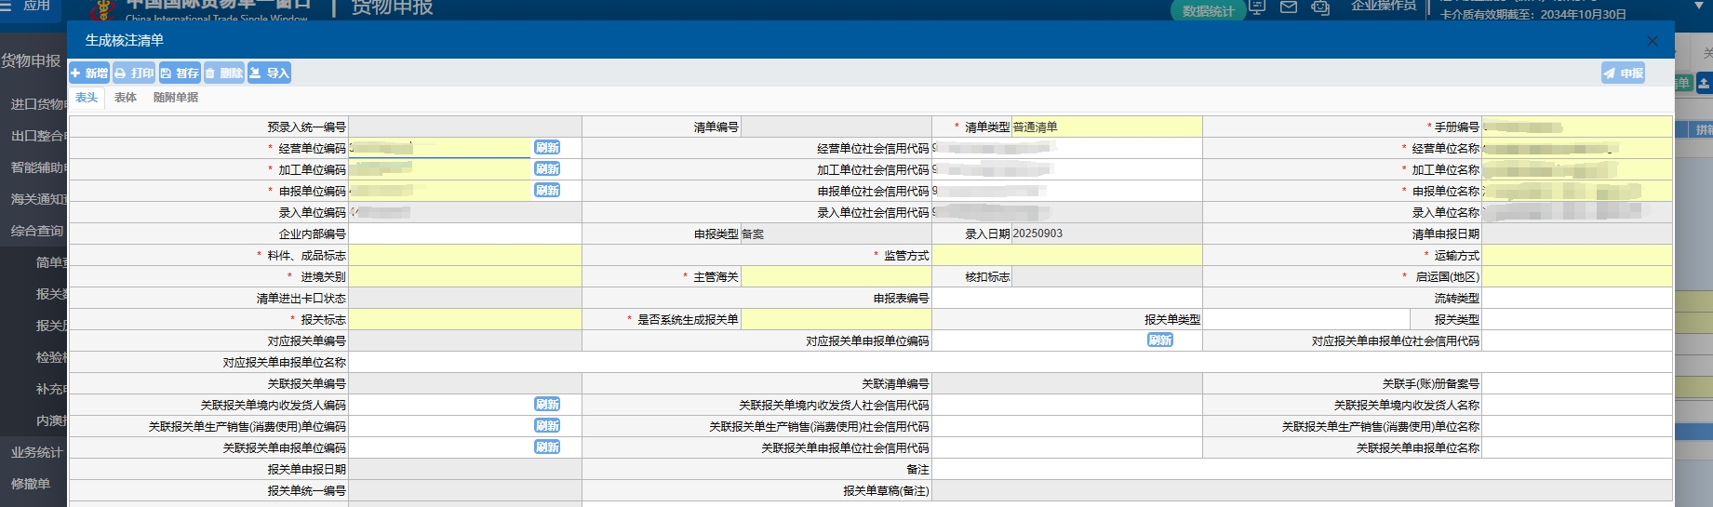Viewport: 1713px width, 507px height.
Task: Click the 数据统计 green button
Action: pyautogui.click(x=1208, y=11)
